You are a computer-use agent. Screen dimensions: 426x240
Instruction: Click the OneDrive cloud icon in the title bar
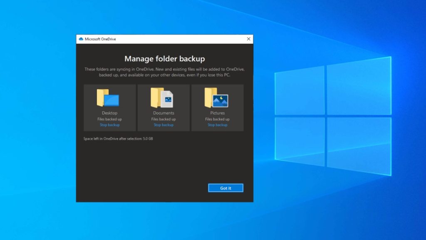coord(82,38)
